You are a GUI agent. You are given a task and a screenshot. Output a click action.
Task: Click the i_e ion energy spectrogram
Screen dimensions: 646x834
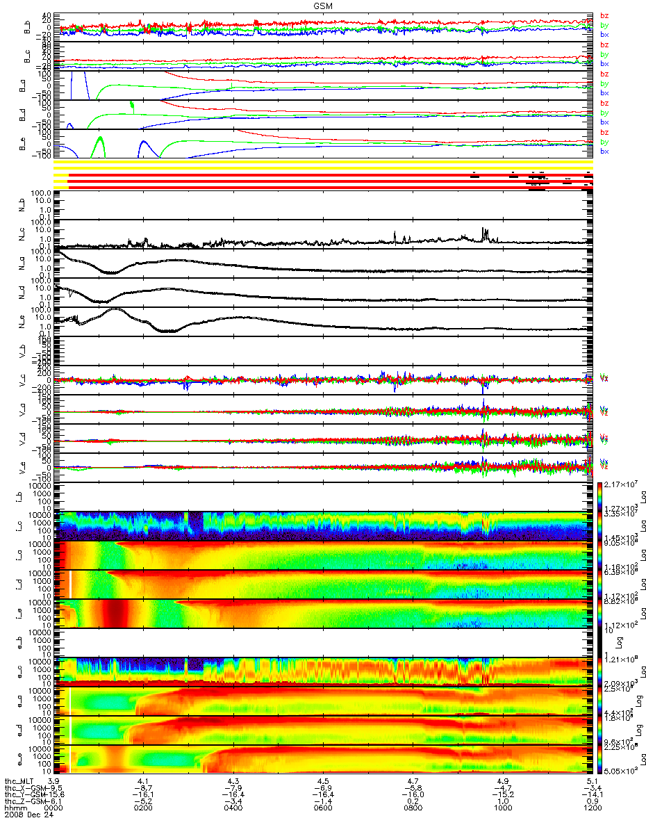pos(324,614)
